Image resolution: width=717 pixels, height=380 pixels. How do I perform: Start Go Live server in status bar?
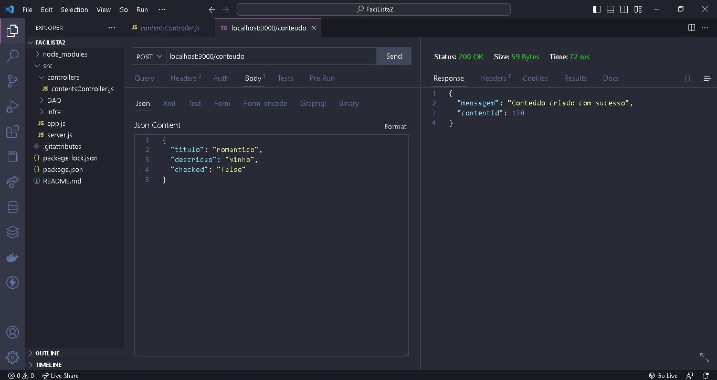663,375
